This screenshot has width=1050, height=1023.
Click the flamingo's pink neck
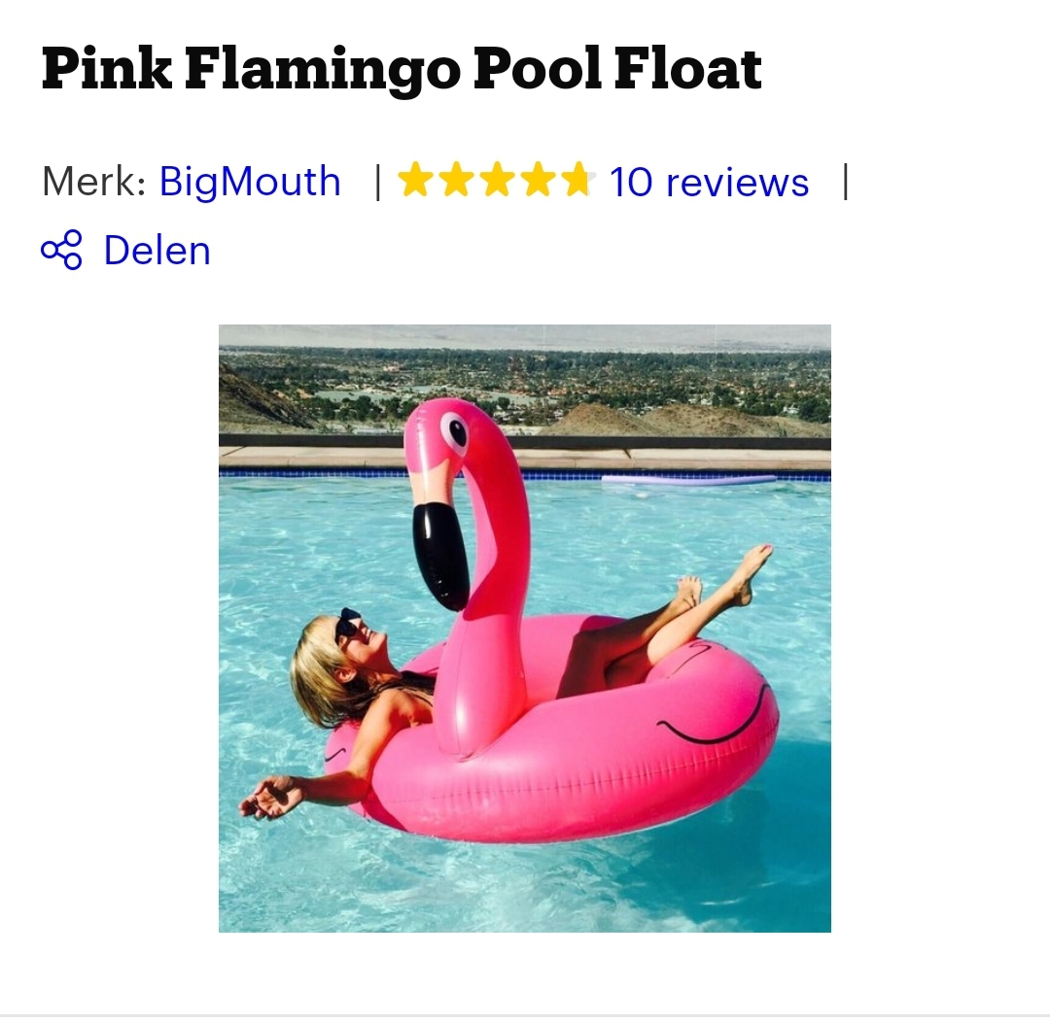click(501, 544)
